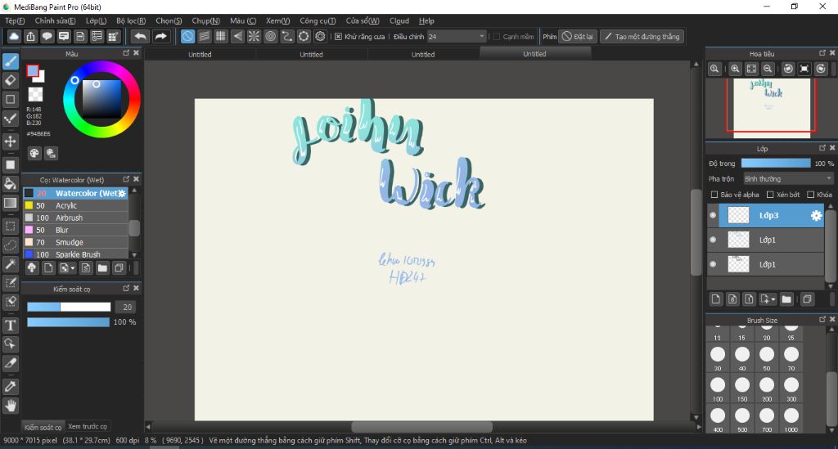
Task: Select the Brush tool in the left toolbar
Action: [10, 61]
